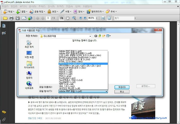
Task: Click the Find (찾기) search field
Action: 124,18
